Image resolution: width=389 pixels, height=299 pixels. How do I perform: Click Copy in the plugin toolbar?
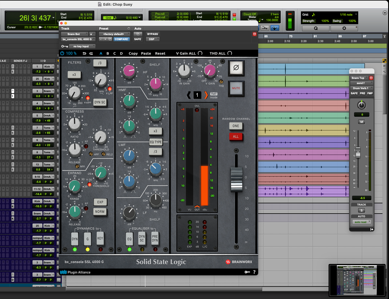pos(133,53)
